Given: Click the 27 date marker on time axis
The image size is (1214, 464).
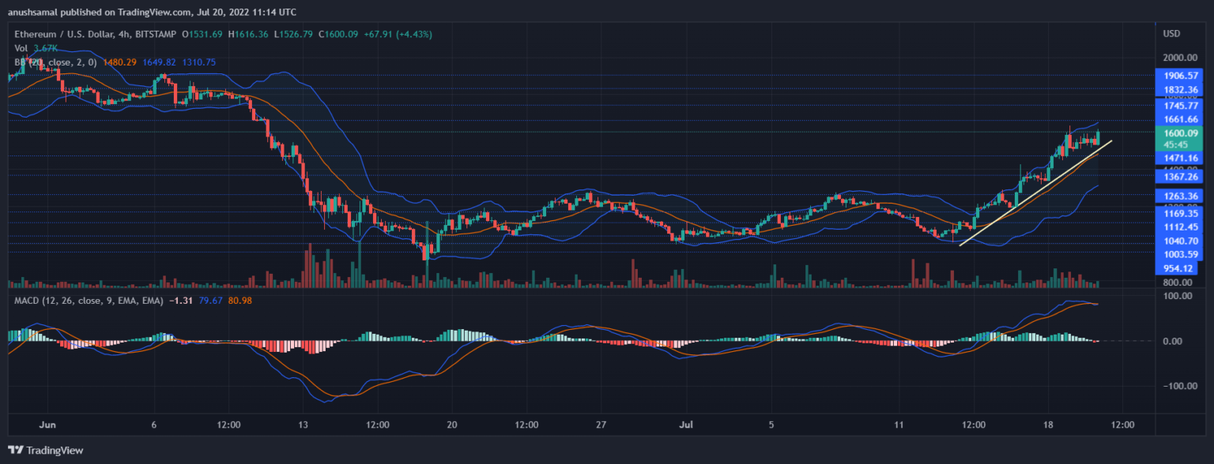Looking at the screenshot, I should (x=601, y=424).
